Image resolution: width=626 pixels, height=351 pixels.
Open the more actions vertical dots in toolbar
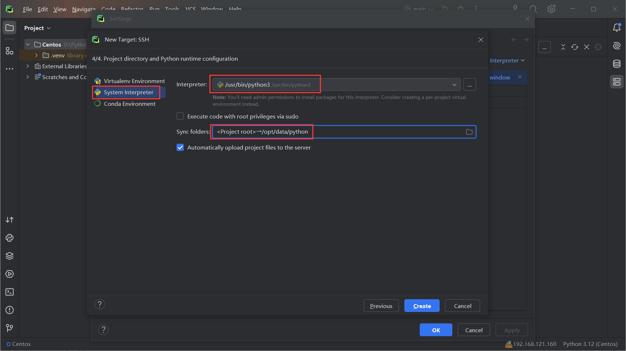coord(476,8)
